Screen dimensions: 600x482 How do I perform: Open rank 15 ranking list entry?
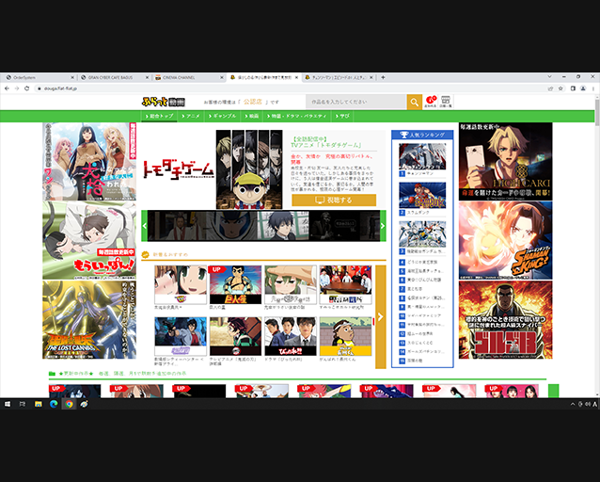click(x=421, y=361)
